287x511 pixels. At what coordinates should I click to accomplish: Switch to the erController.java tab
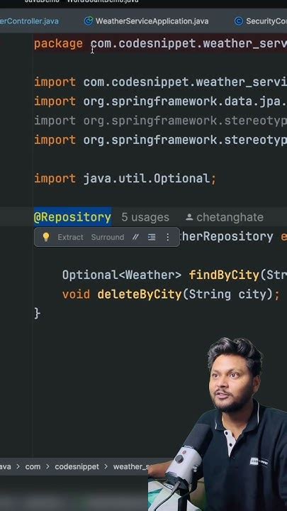coord(29,21)
